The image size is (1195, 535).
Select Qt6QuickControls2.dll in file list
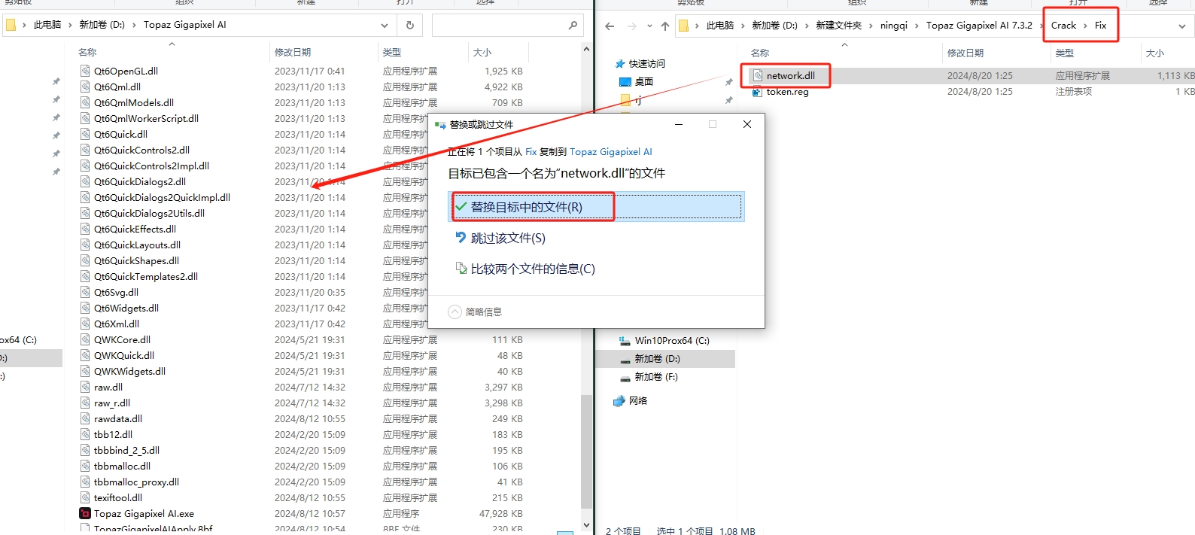click(141, 150)
